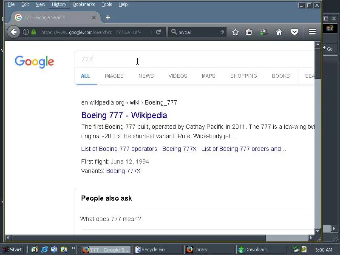The width and height of the screenshot is (340, 255).
Task: Open the View menu
Action: 40,4
